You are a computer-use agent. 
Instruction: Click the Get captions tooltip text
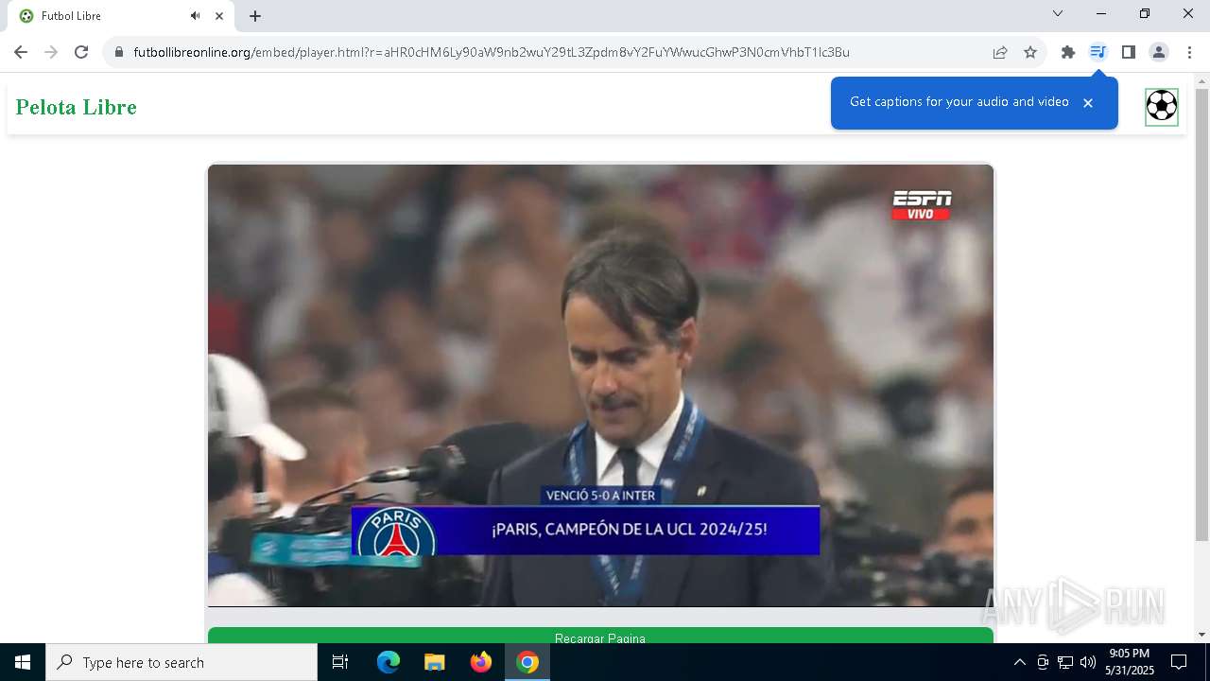pyautogui.click(x=959, y=102)
